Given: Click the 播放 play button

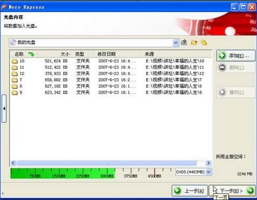Looking at the screenshot, I should click(x=236, y=92).
